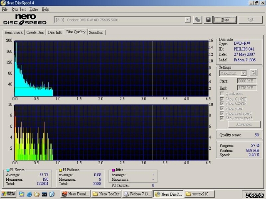This screenshot has width=266, height=199.
Task: Click the yellow PI Failures legend swatch
Action: pos(60,170)
